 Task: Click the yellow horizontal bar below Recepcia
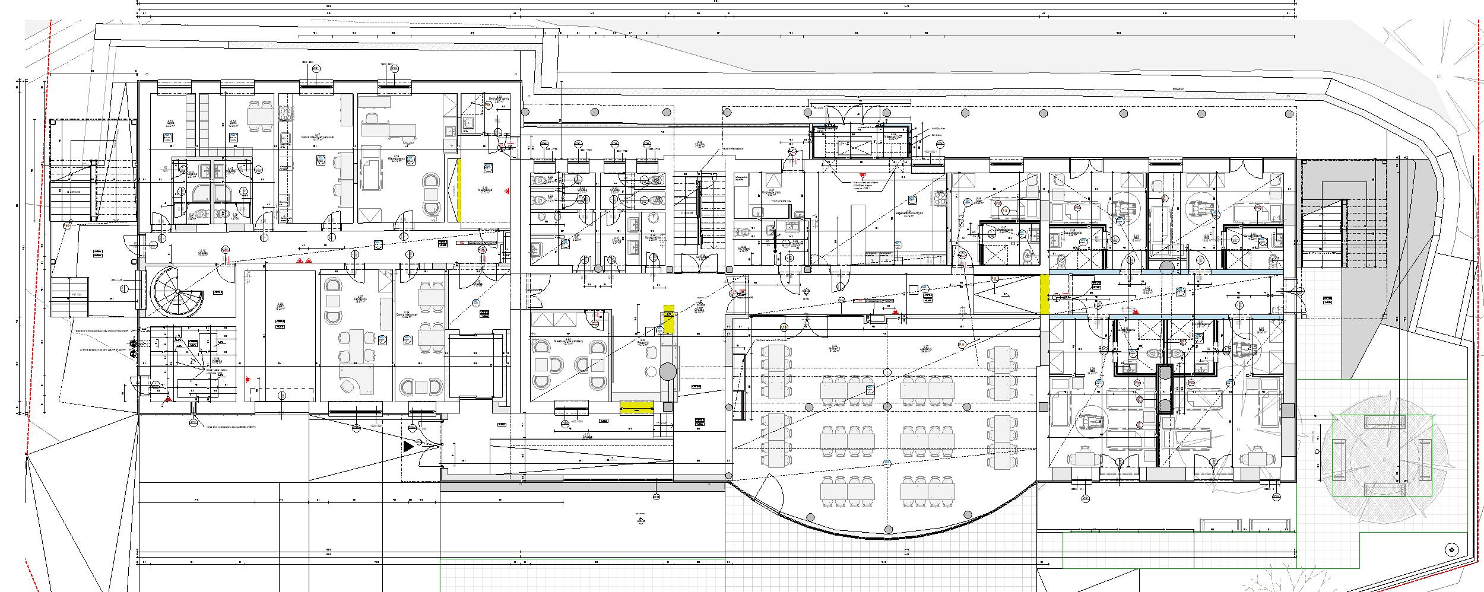tap(637, 406)
